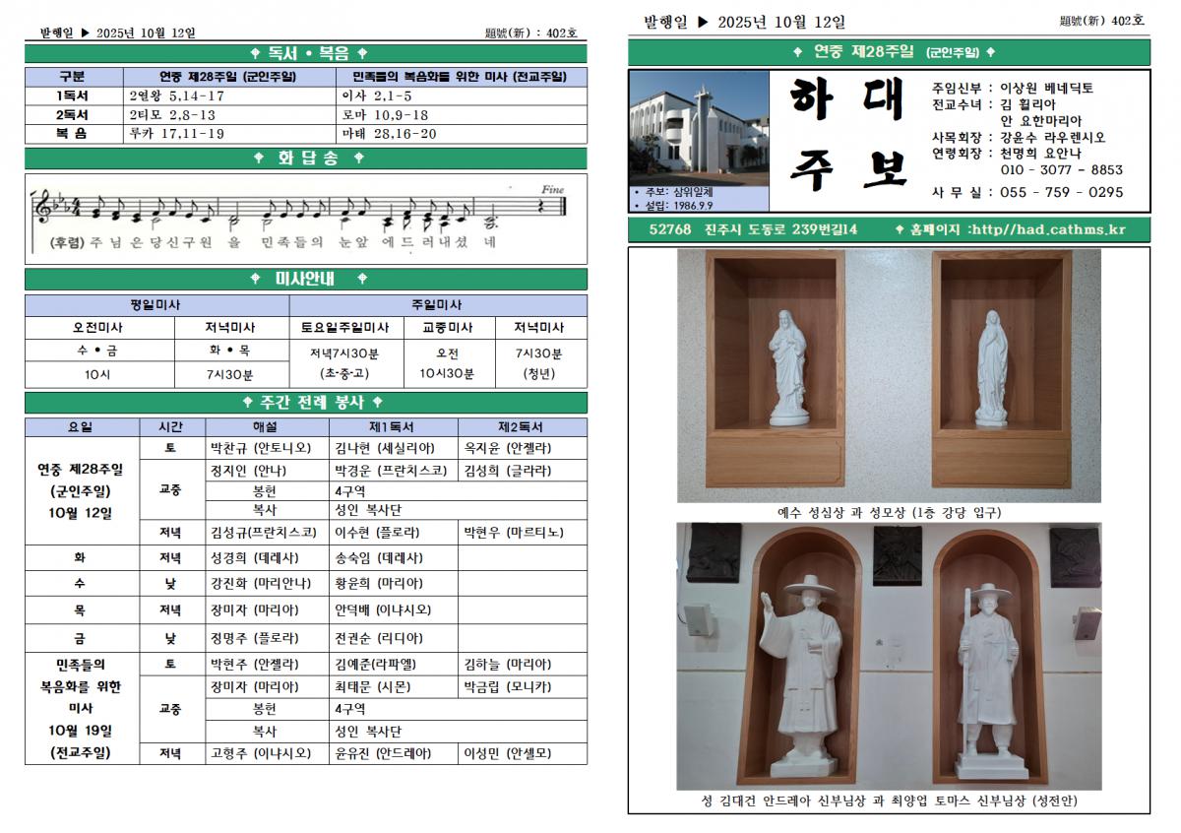
Task: Click the Fine marking above the score
Action: (552, 189)
